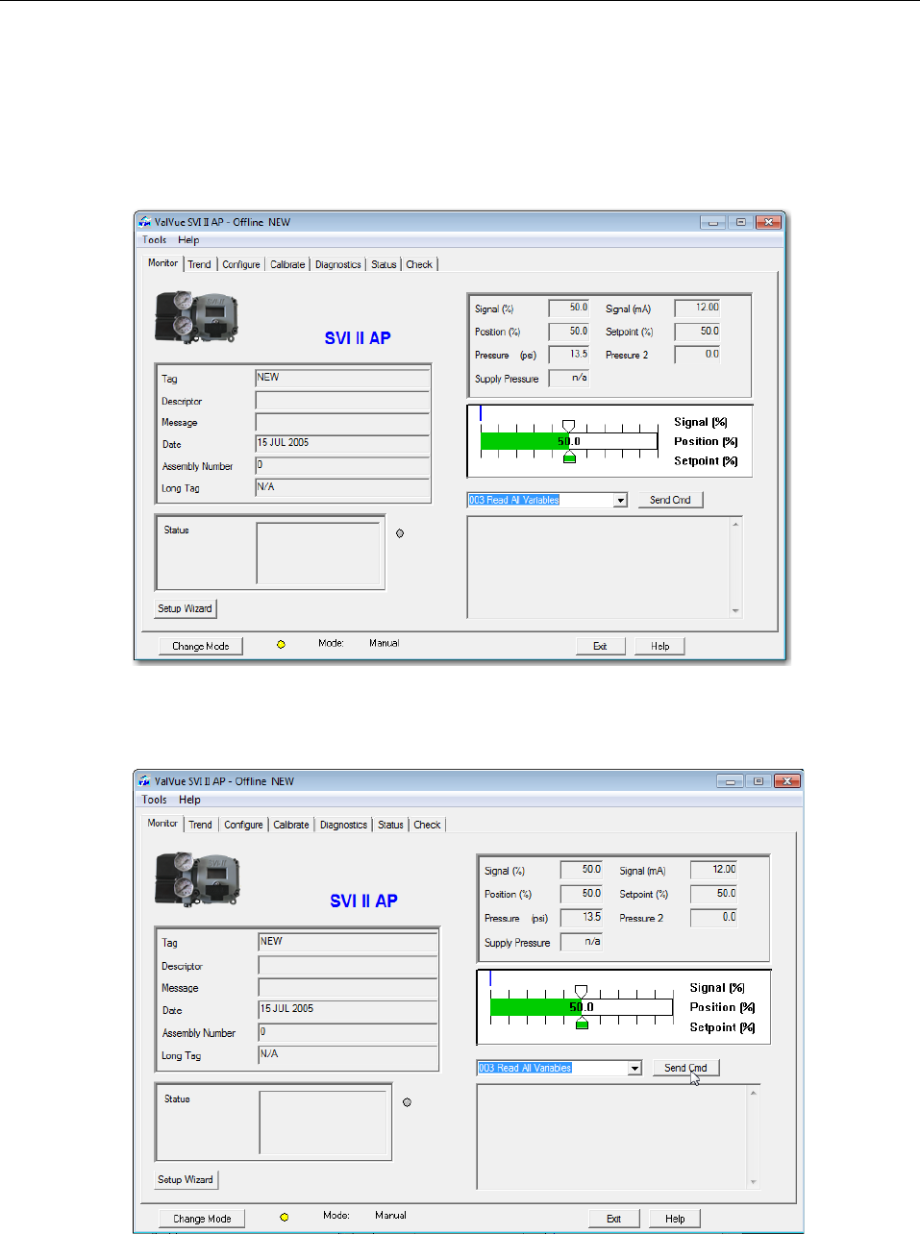Switch to Trend tab in upper window
Image resolution: width=920 pixels, height=1234 pixels.
pyautogui.click(x=199, y=264)
